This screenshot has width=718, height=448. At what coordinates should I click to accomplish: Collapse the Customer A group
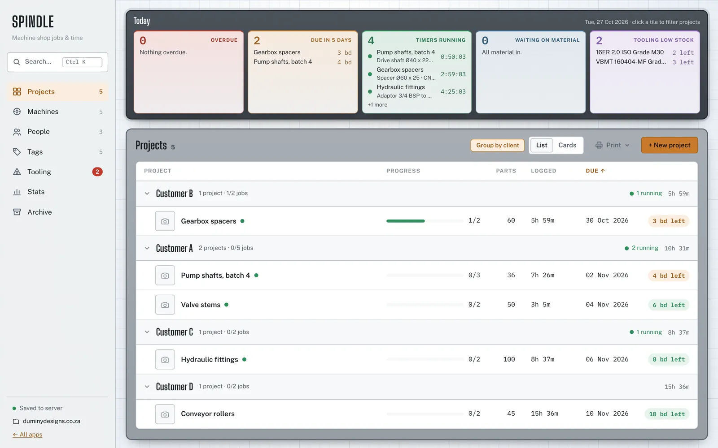click(x=147, y=248)
